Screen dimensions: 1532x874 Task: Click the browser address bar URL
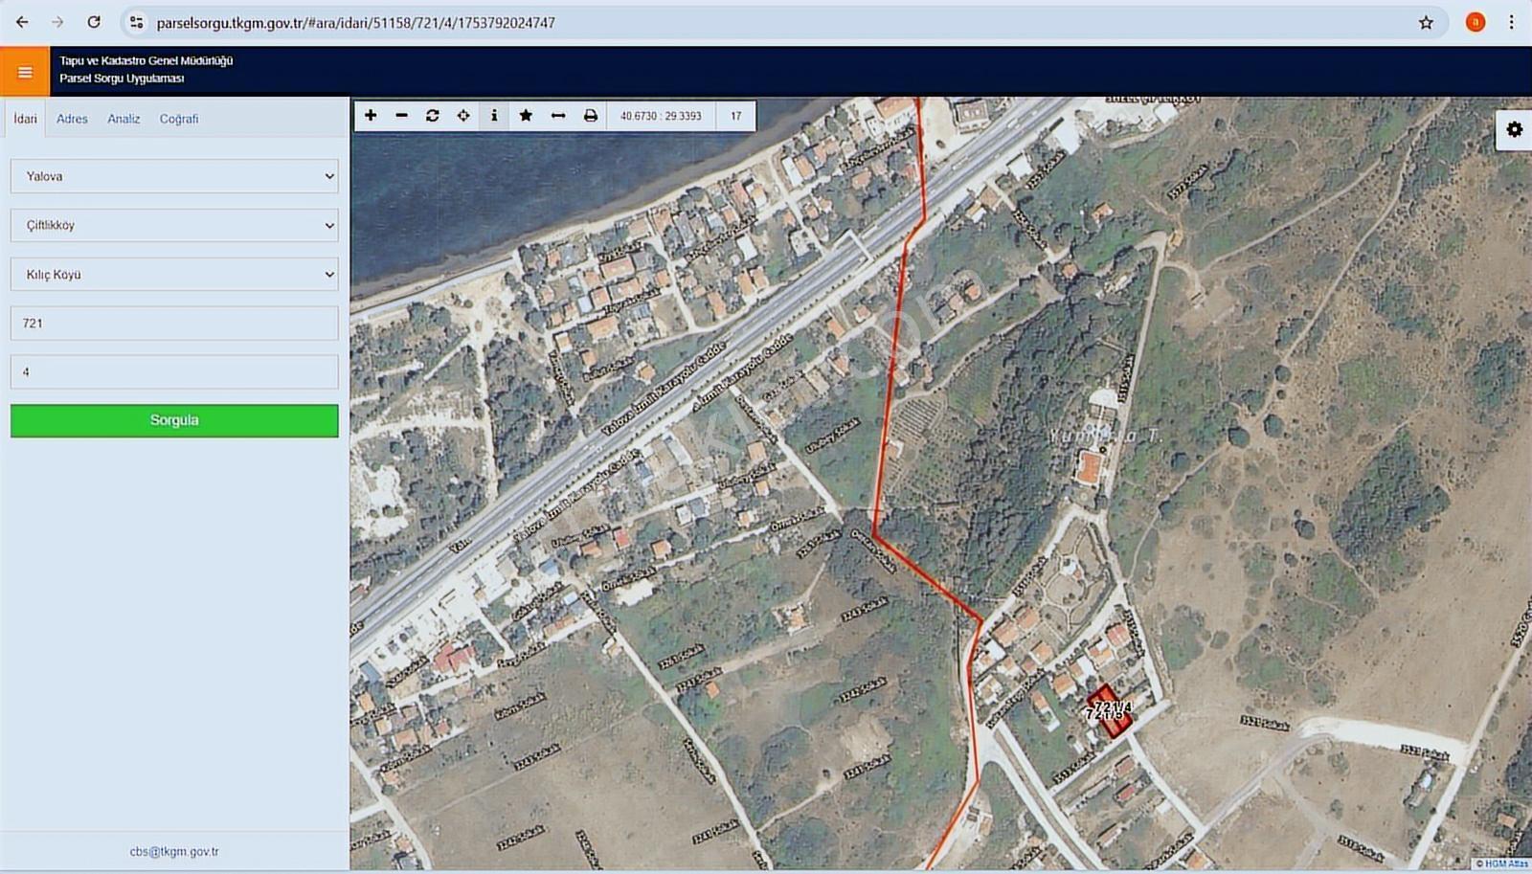point(355,22)
